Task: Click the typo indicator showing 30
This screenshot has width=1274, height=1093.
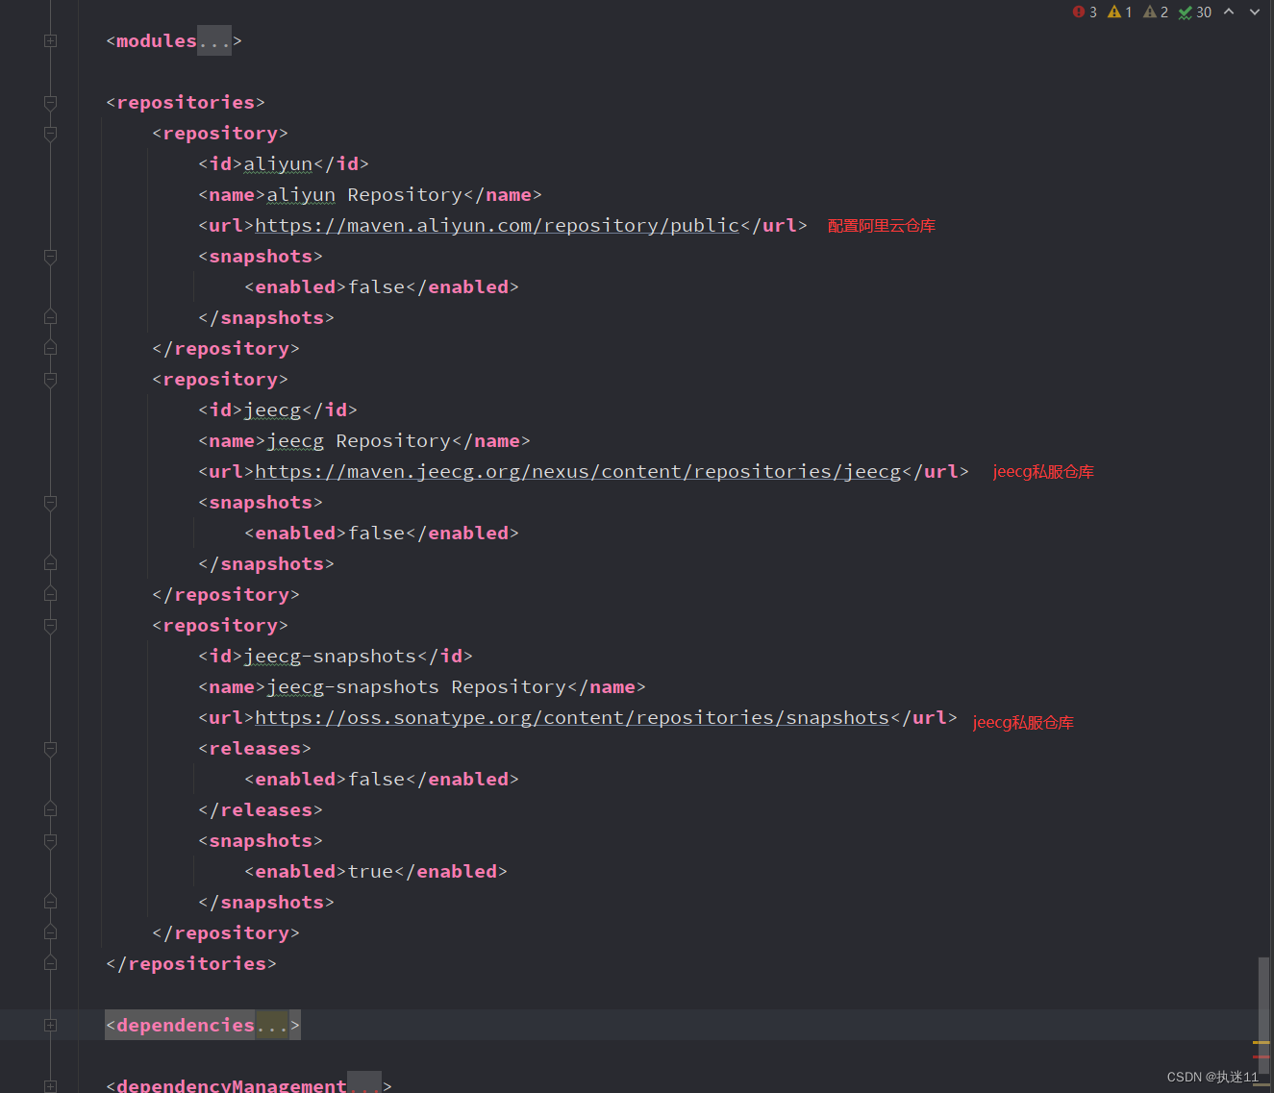Action: (x=1195, y=12)
